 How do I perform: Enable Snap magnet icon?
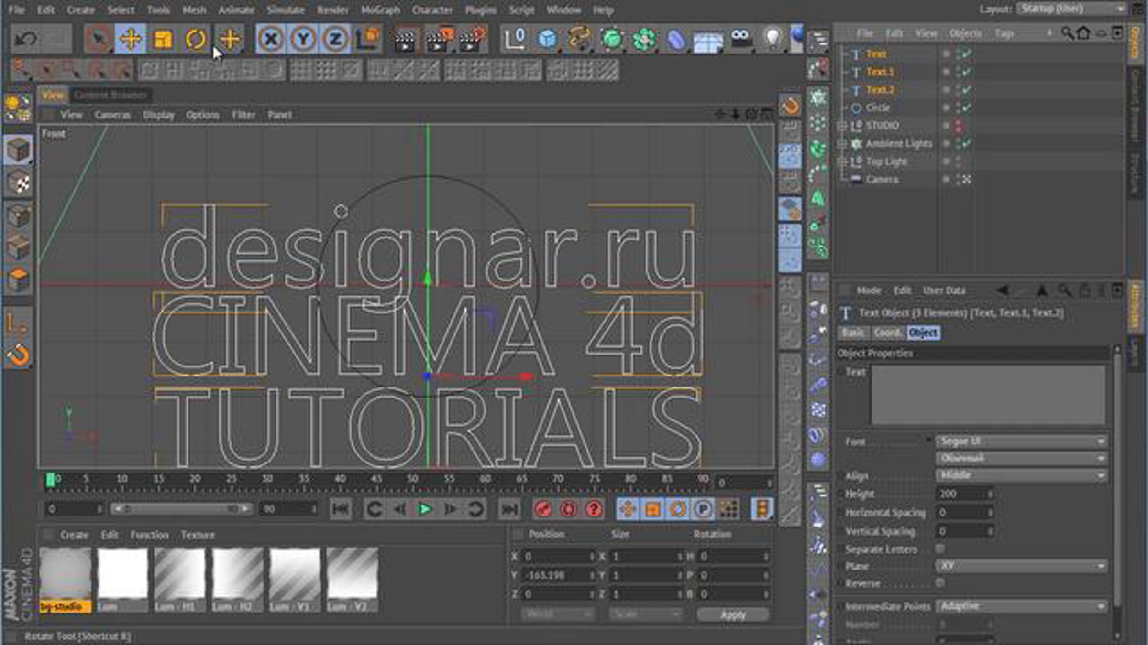click(18, 355)
